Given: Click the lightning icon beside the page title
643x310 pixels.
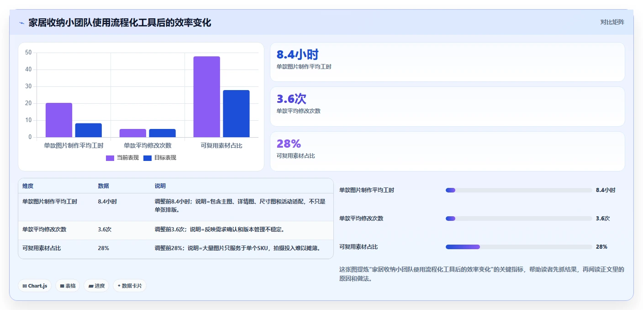Looking at the screenshot, I should tap(21, 23).
